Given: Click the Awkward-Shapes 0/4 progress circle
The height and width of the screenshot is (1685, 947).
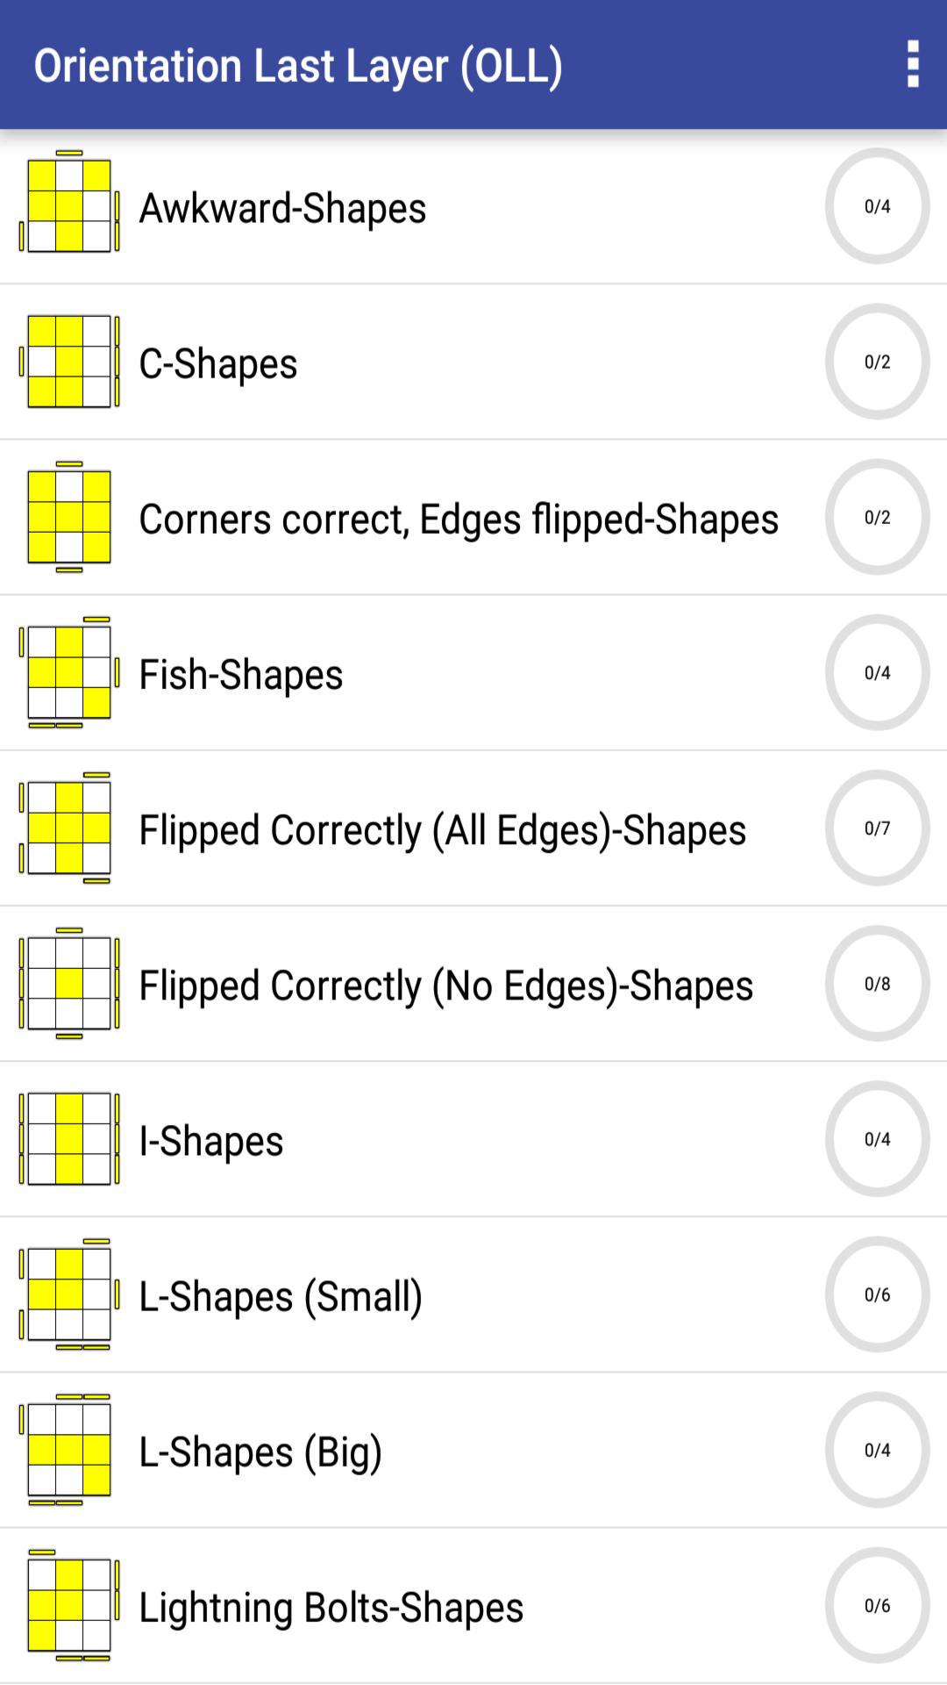Looking at the screenshot, I should 877,206.
